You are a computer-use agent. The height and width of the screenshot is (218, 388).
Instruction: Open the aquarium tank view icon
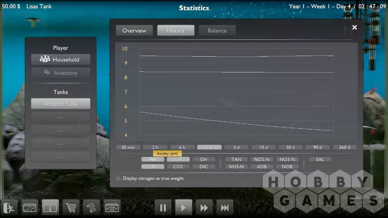(x=30, y=208)
